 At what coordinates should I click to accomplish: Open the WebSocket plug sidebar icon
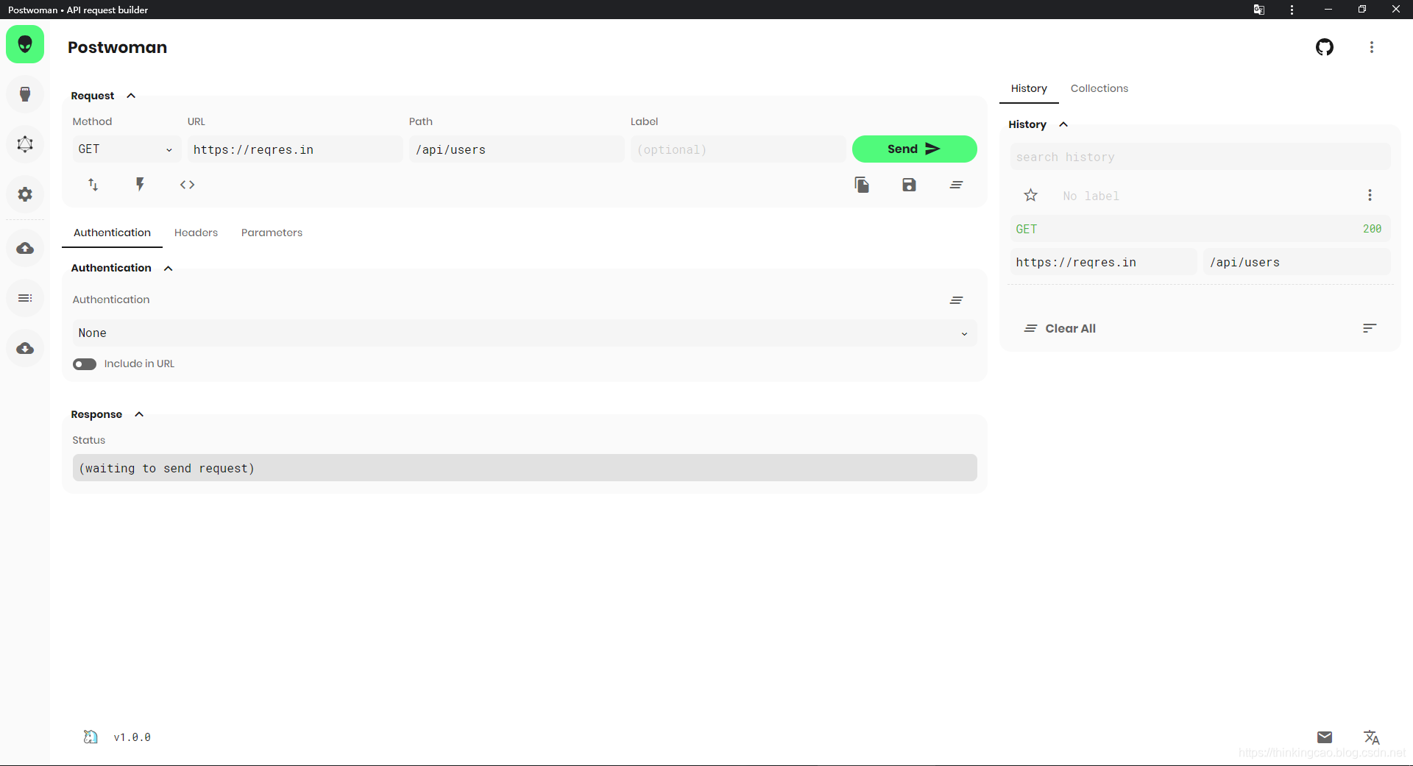click(x=25, y=94)
